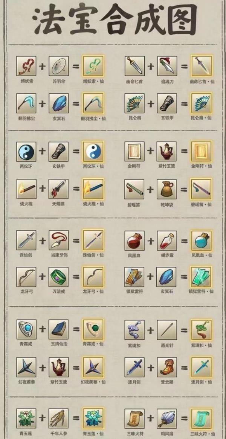
Task: Click the 烧火棍 flaming stick ingredient icon
Action: 26,189
